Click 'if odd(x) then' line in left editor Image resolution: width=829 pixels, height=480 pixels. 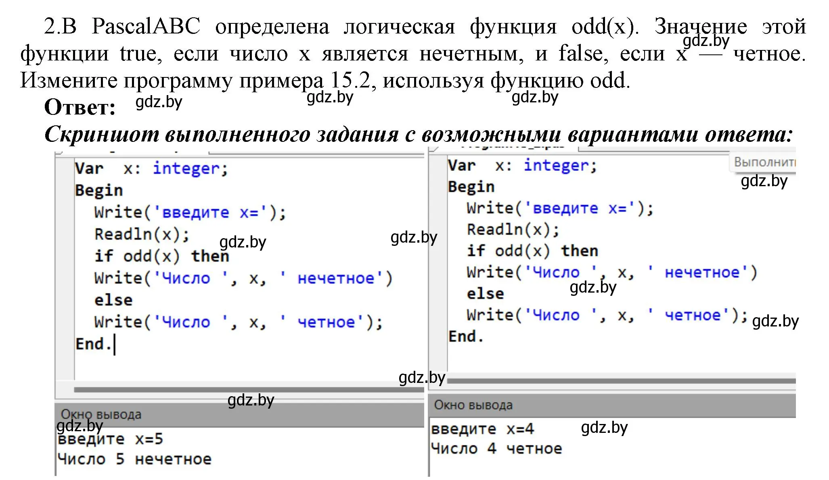point(161,256)
